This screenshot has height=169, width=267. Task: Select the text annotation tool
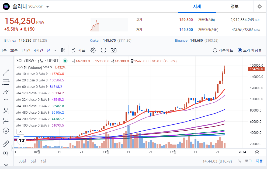tap(6, 102)
